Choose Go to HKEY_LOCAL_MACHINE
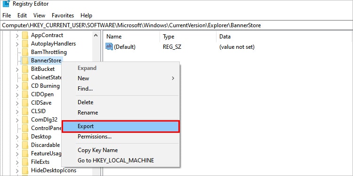Image resolution: width=353 pixels, height=176 pixels. 120,161
